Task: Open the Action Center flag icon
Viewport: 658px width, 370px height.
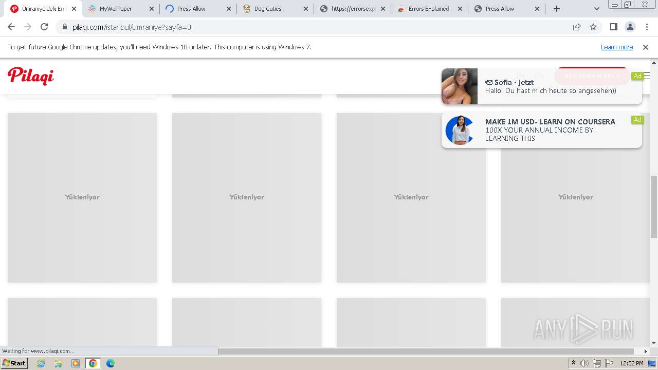Action: pyautogui.click(x=609, y=363)
